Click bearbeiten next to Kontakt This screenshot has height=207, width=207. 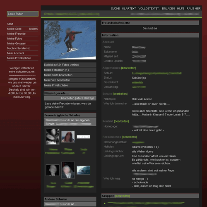(x=121, y=121)
